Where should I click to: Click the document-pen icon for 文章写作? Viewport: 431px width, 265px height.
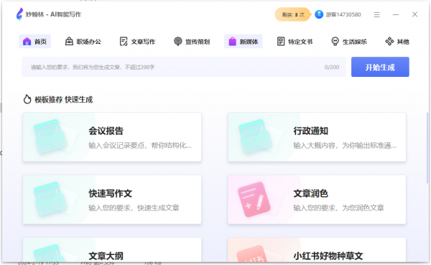pyautogui.click(x=124, y=42)
